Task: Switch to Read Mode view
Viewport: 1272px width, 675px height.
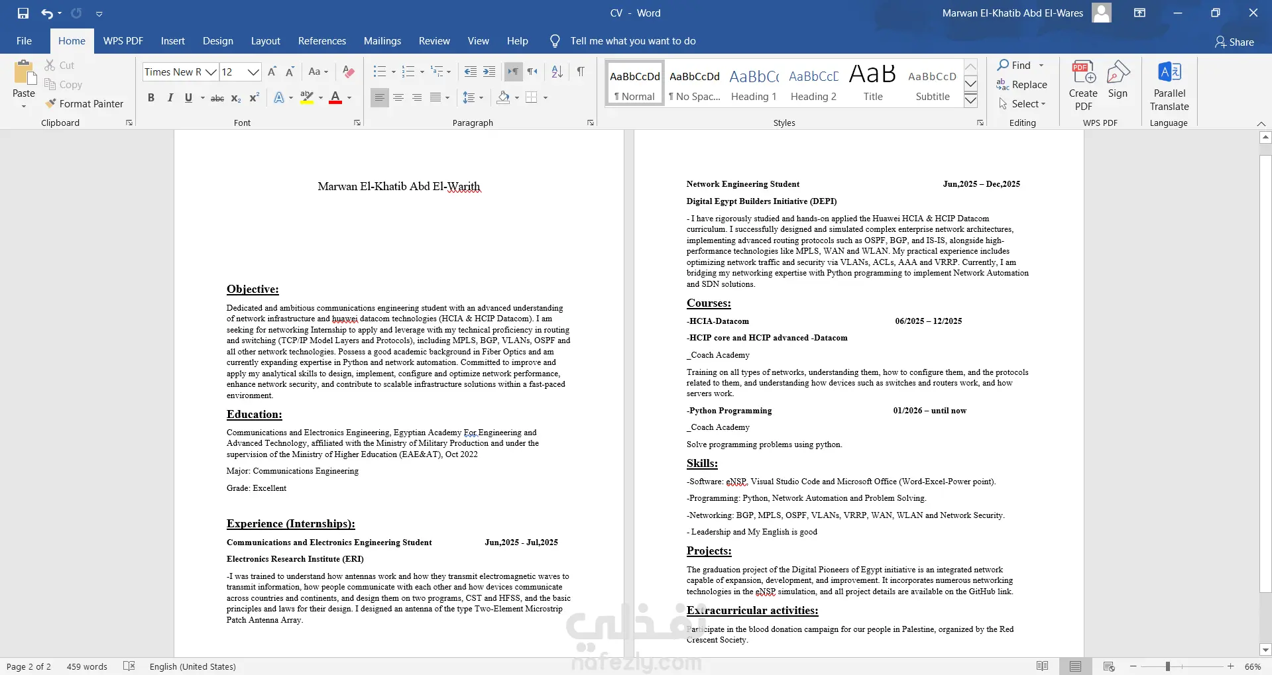Action: pyautogui.click(x=1043, y=666)
